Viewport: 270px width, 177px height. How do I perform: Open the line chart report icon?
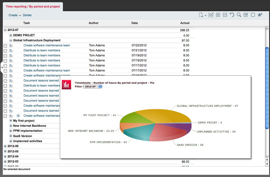211,15
